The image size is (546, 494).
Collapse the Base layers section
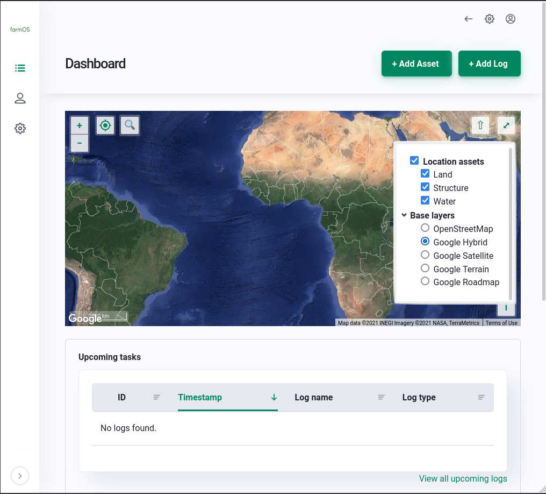pyautogui.click(x=404, y=215)
